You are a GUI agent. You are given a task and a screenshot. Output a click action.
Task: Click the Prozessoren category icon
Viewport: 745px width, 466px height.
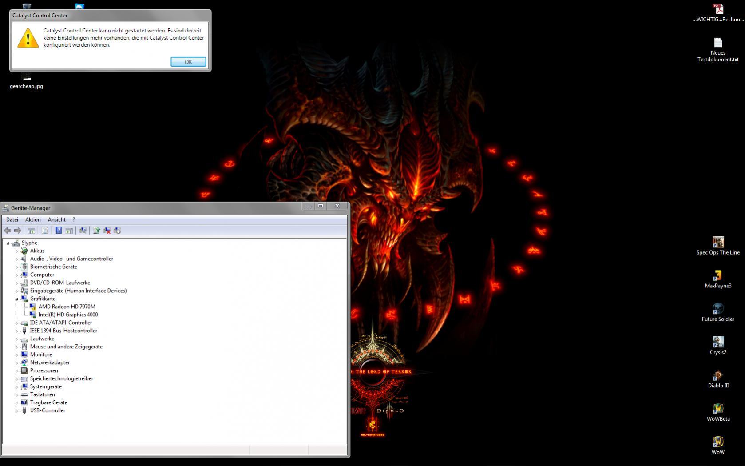[x=24, y=370]
